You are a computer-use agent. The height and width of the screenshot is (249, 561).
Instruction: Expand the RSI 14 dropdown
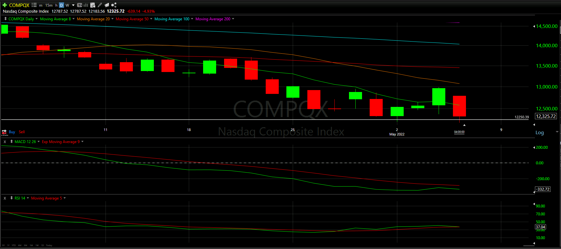coord(28,198)
